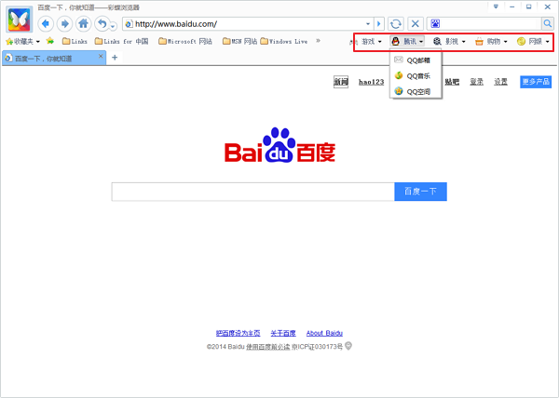Open the hao123 link
The image size is (559, 398).
[x=371, y=82]
